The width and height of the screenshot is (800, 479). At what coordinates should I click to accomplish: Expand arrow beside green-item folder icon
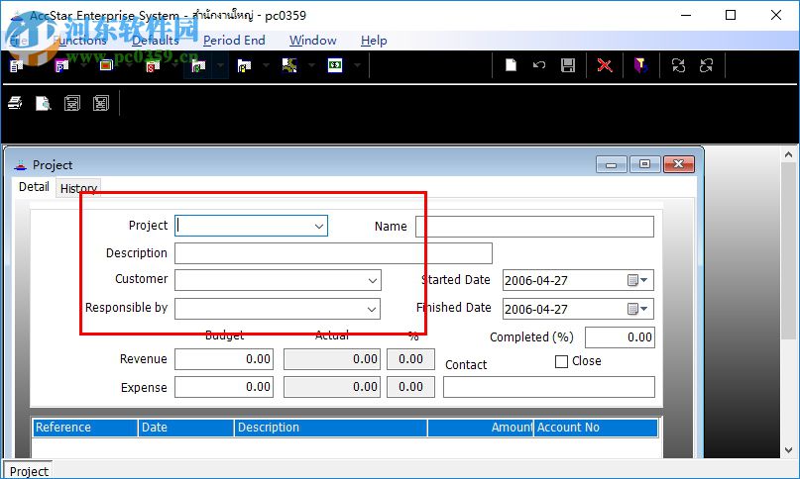[x=220, y=65]
